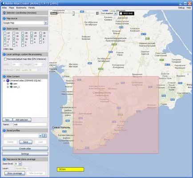Check zoom level 0

tap(23, 45)
